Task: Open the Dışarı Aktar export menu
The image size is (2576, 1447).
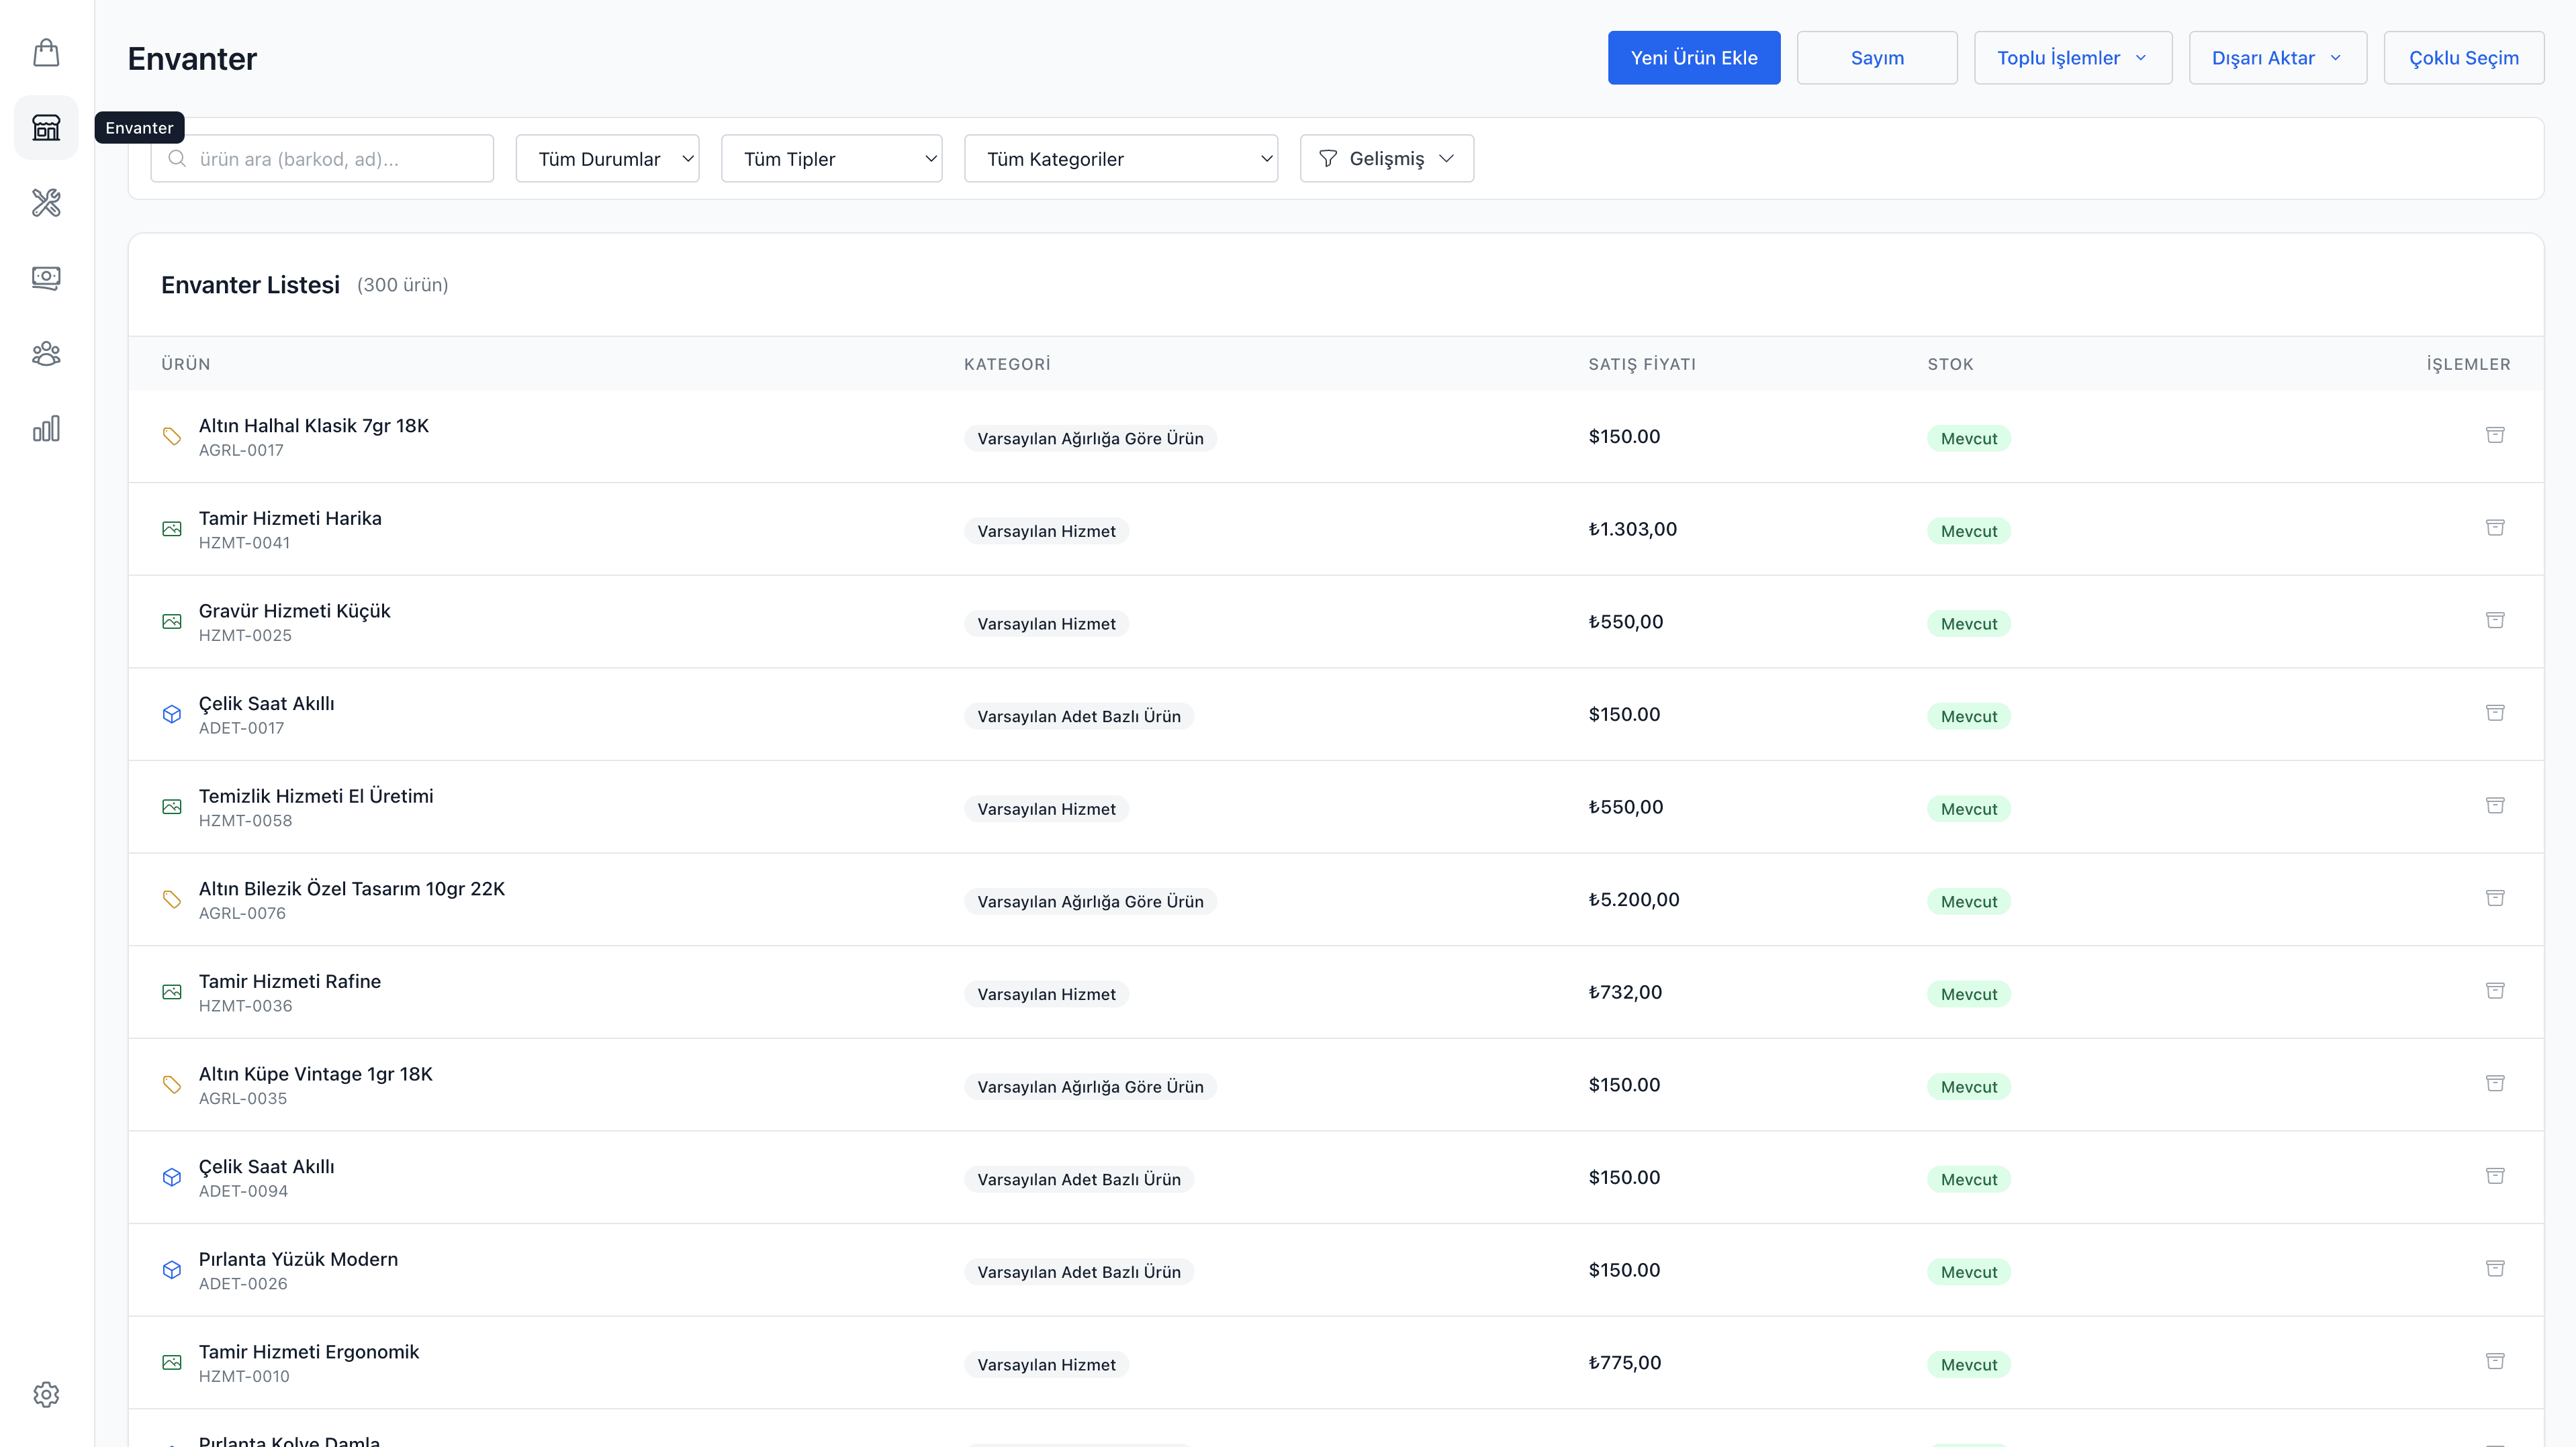Action: pos(2277,58)
